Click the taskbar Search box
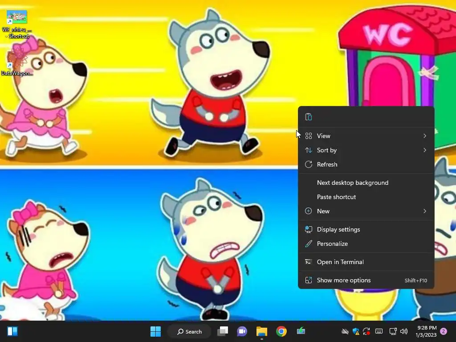This screenshot has height=342, width=456. (189, 331)
